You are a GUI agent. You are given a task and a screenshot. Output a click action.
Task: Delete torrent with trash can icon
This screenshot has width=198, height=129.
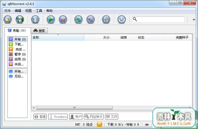[35, 19]
